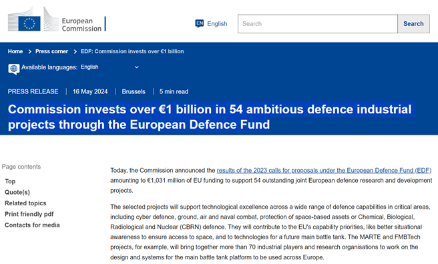Jump to Contacts for media section

(32, 225)
